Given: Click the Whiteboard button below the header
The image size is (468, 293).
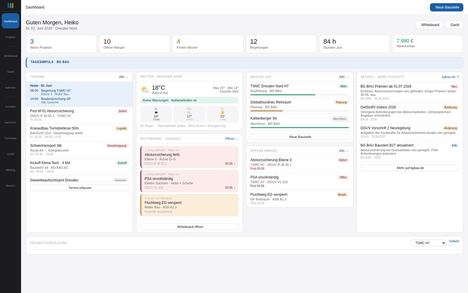Looking at the screenshot, I should click(x=429, y=25).
